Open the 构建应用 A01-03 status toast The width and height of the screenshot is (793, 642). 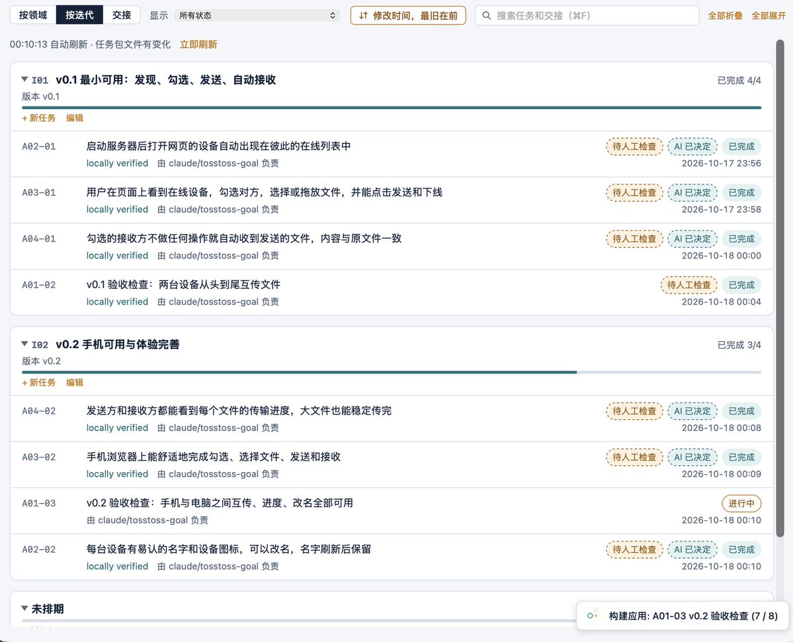point(683,616)
